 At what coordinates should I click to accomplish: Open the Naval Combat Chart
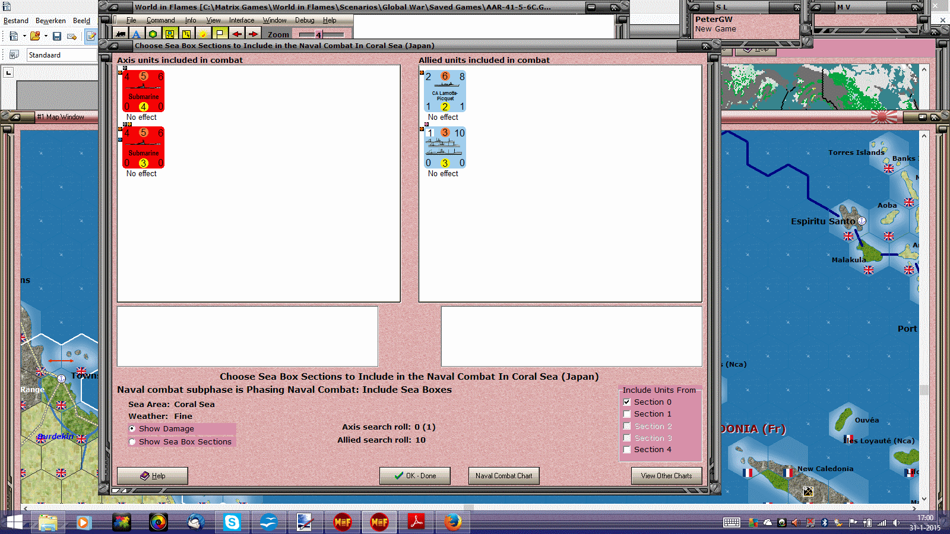tap(504, 476)
